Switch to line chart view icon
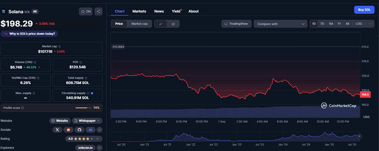 click(161, 24)
